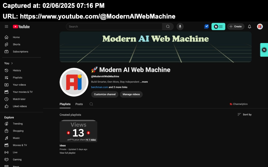Click View full playlist link
Viewport: 268px width, 167px height.
(x=67, y=153)
